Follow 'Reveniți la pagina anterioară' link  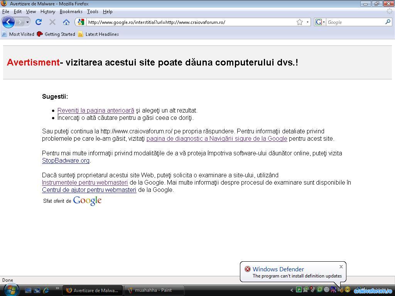96,111
